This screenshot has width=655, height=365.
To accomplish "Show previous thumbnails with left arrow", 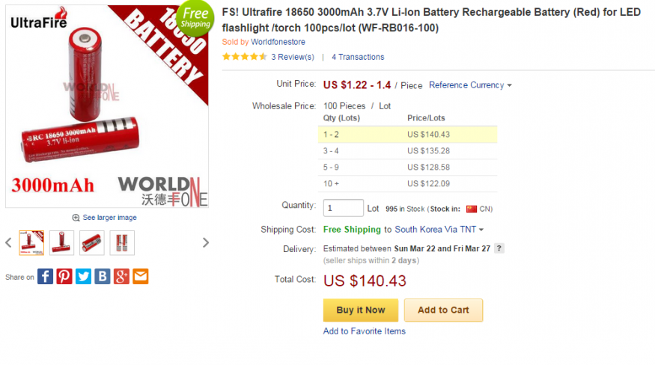I will click(8, 242).
